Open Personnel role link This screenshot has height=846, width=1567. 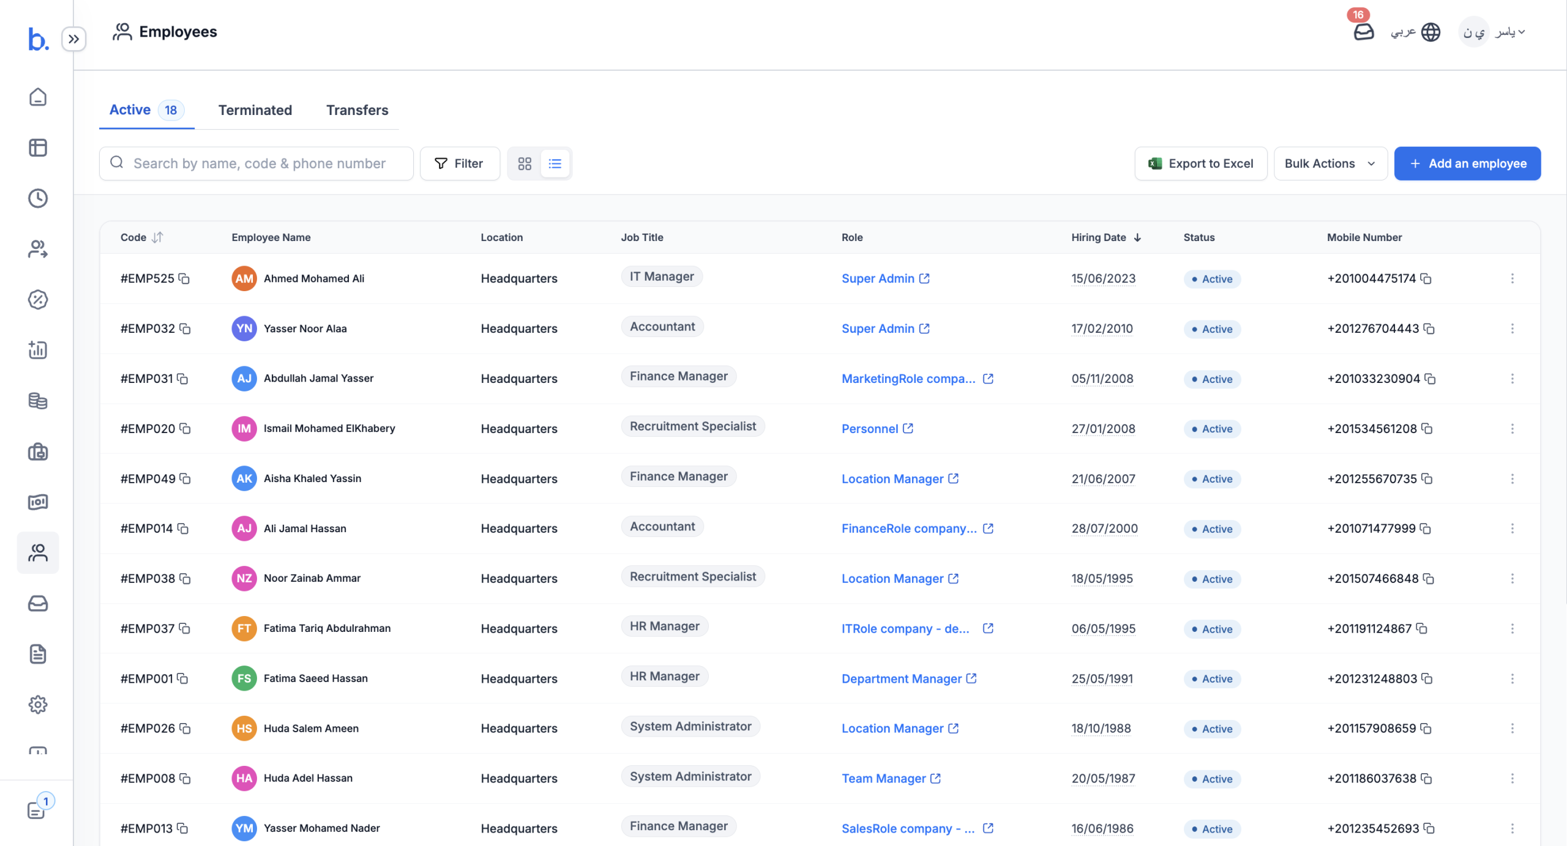point(877,429)
